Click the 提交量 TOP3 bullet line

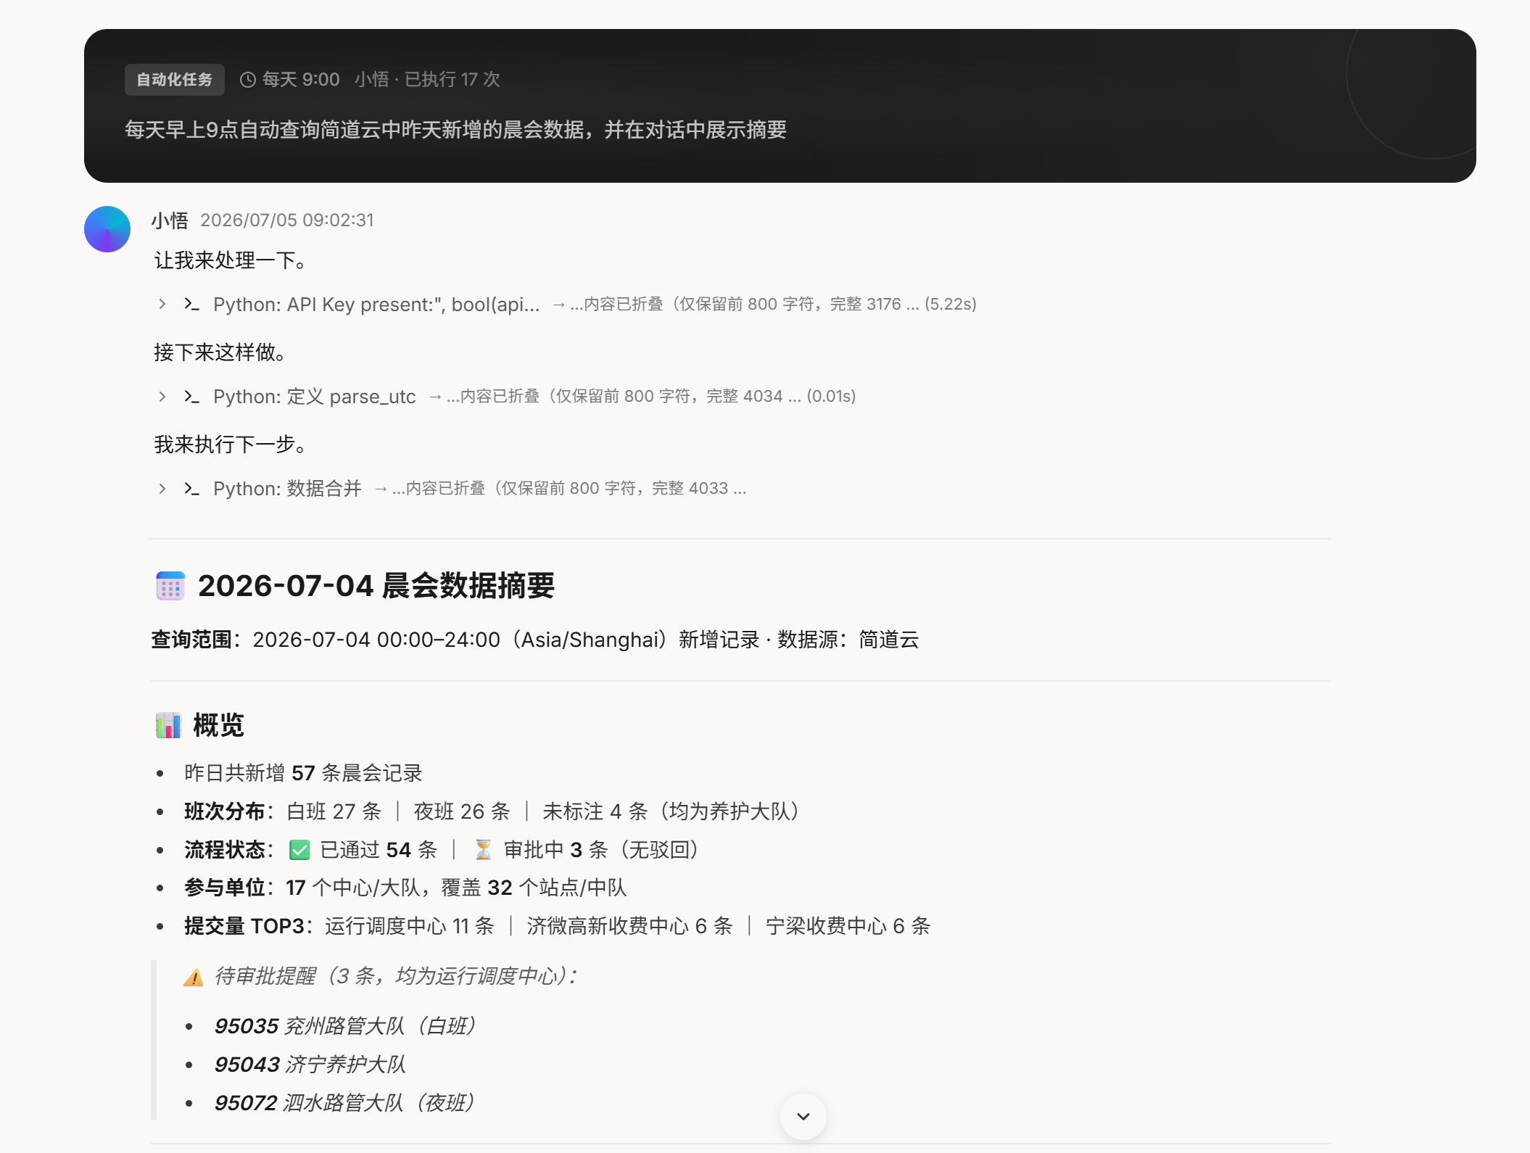point(558,926)
